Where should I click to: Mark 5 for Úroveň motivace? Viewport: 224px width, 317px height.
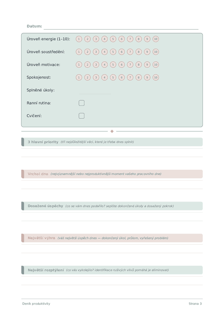click(x=113, y=65)
